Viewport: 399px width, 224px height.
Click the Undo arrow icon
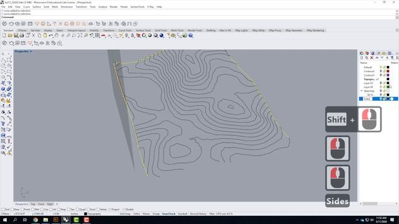tap(51, 35)
